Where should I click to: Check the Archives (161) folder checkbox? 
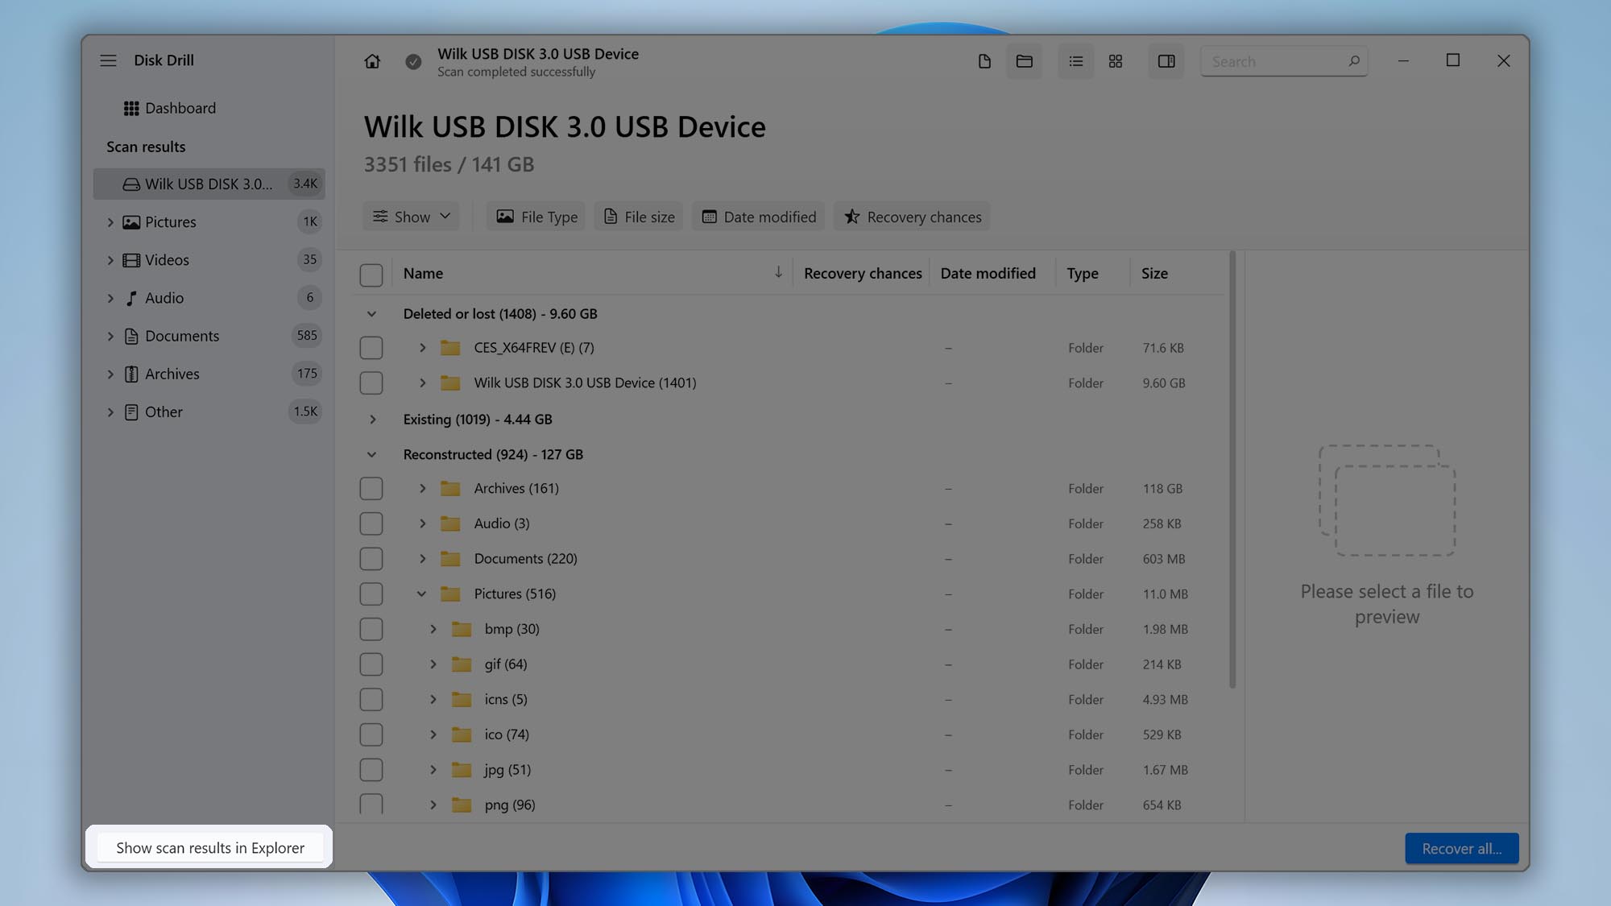point(371,489)
